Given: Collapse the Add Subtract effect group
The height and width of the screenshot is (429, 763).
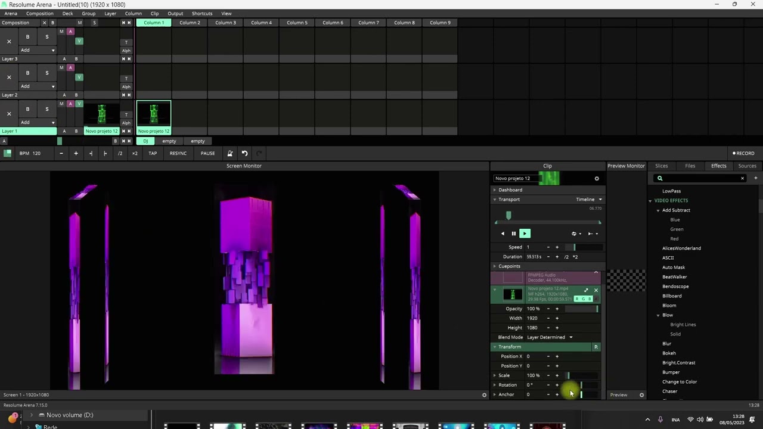Looking at the screenshot, I should [x=658, y=210].
